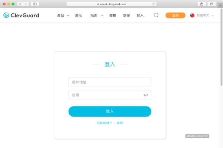Click the ClevGuard logo
223x148 pixels.
(x=21, y=15)
